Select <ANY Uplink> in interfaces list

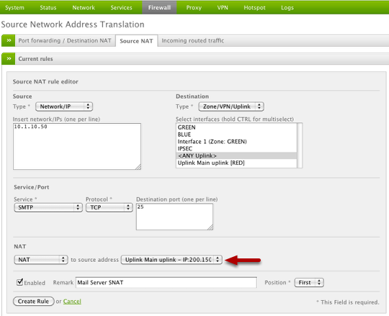(236, 155)
